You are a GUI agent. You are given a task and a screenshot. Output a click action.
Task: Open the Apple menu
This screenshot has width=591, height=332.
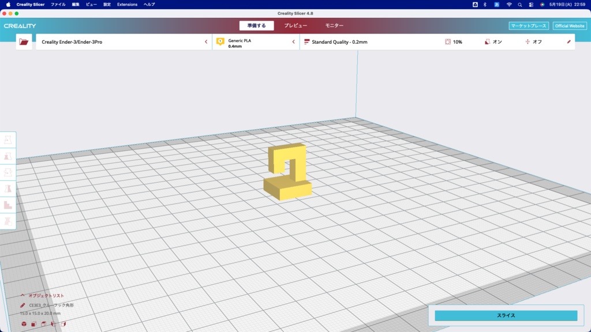[8, 5]
